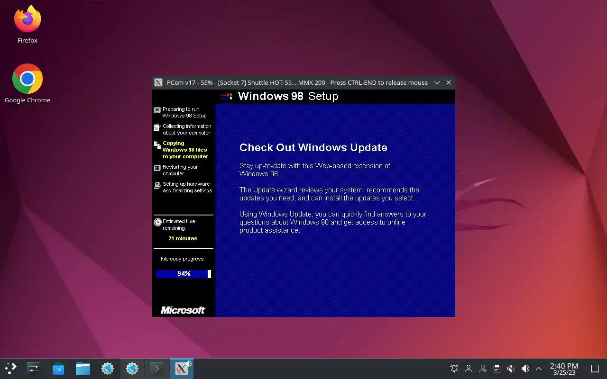607x379 pixels.
Task: Open the Dolphin file manager folder icon
Action: click(x=83, y=369)
